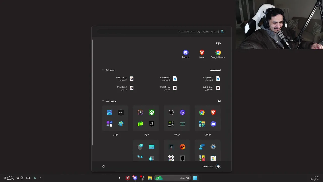This screenshot has height=182, width=323.
Task: Open the teal X box app icon
Action: click(182, 124)
